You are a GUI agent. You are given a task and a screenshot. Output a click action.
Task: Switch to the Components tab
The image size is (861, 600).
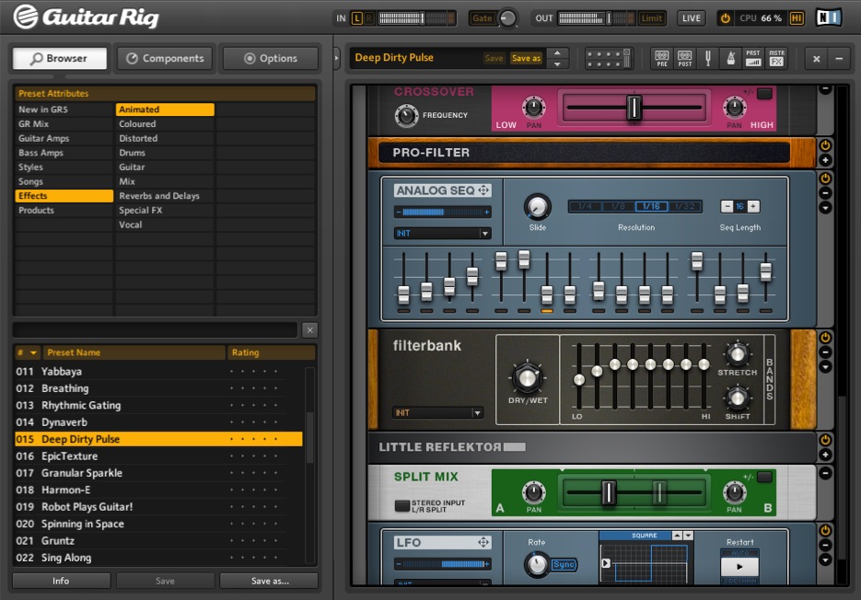165,58
